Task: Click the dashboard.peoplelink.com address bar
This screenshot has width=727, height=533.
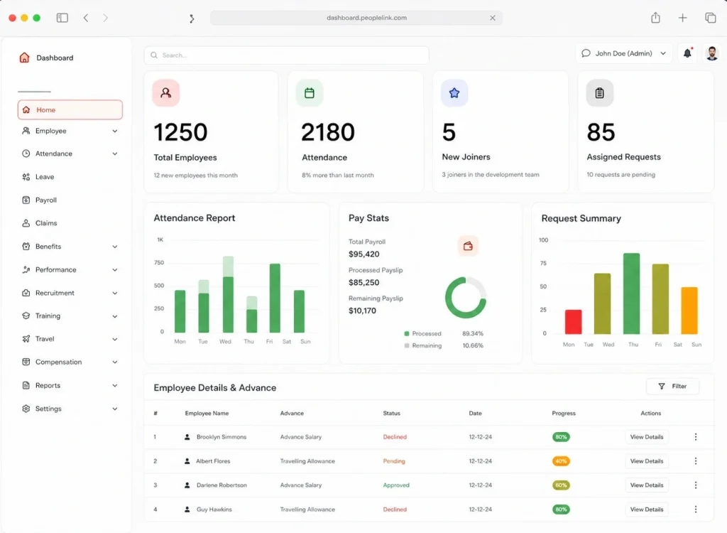Action: pos(356,18)
